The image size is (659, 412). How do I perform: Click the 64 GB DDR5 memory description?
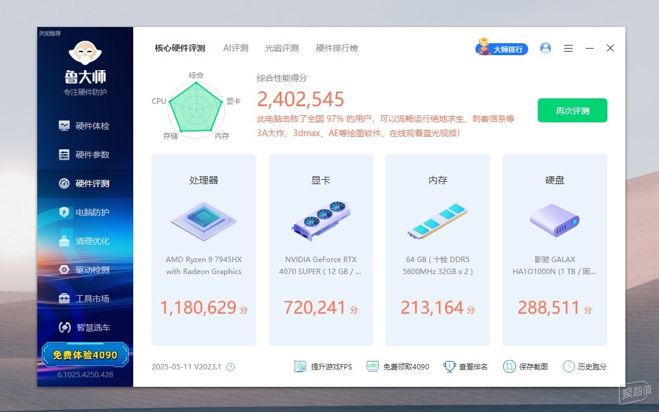pyautogui.click(x=438, y=266)
